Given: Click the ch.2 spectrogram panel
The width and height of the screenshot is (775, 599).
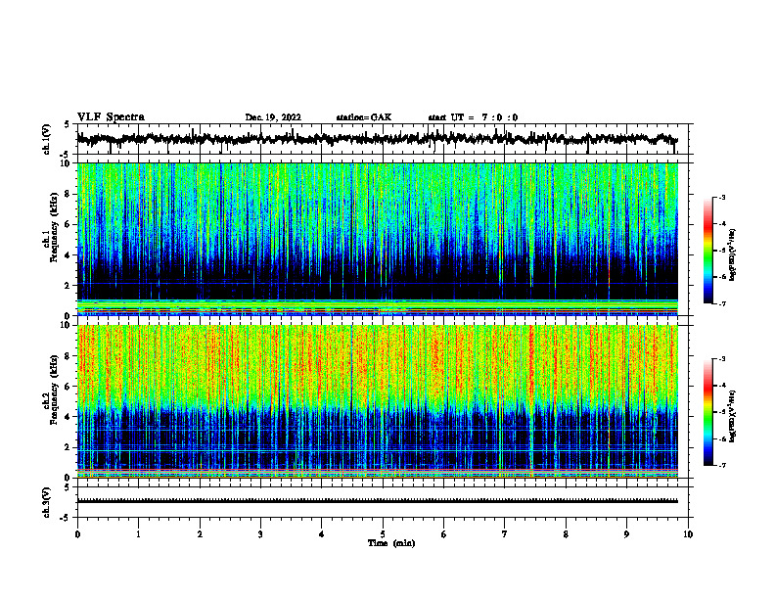Looking at the screenshot, I should pyautogui.click(x=377, y=401).
